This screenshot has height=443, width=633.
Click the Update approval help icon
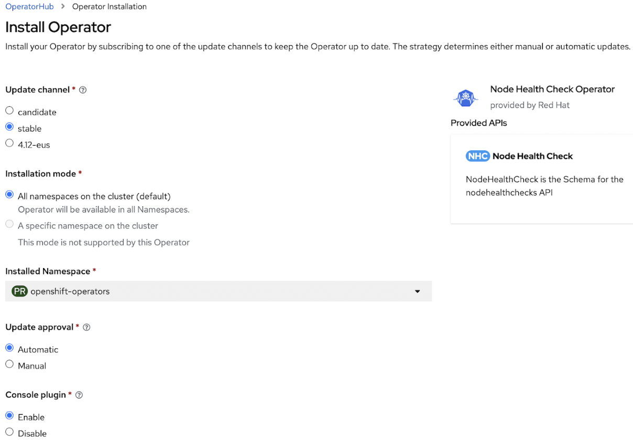87,327
